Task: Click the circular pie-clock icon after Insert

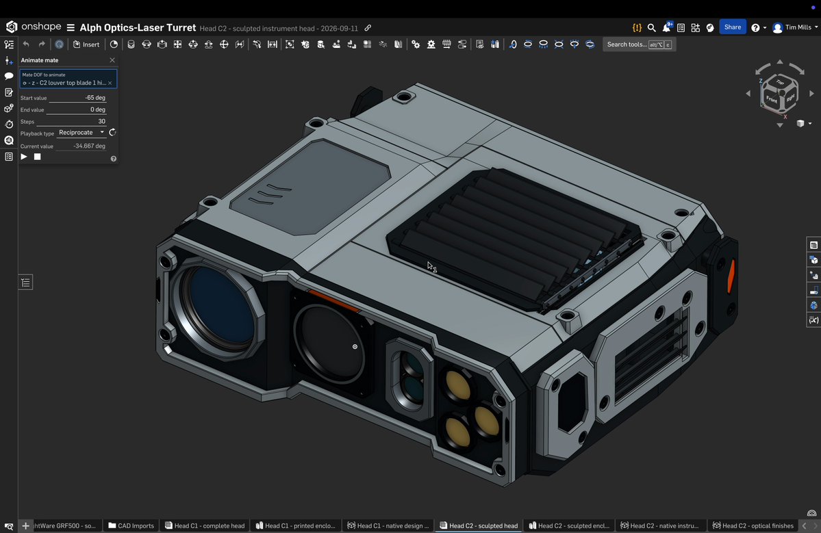Action: [114, 44]
